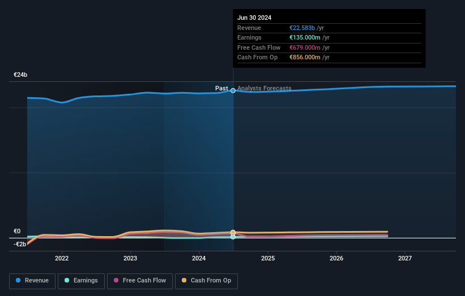
Task: Click the -€2b y-axis label
Action: click(x=20, y=244)
